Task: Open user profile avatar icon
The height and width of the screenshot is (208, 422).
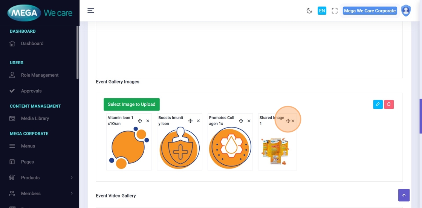Action: coord(406,11)
